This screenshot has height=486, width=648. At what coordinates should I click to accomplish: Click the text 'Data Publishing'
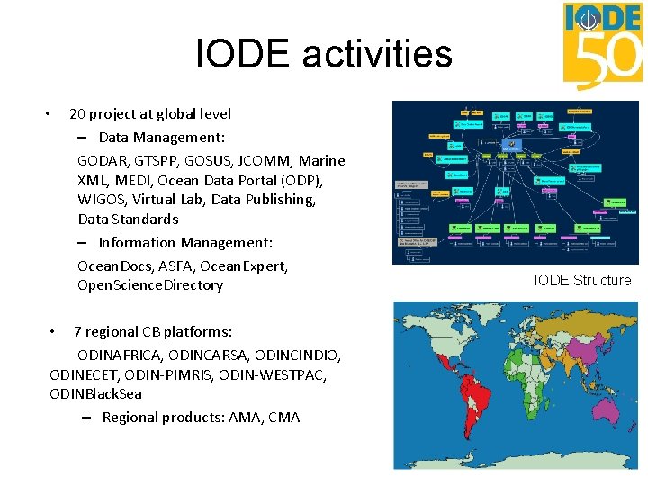coord(262,200)
